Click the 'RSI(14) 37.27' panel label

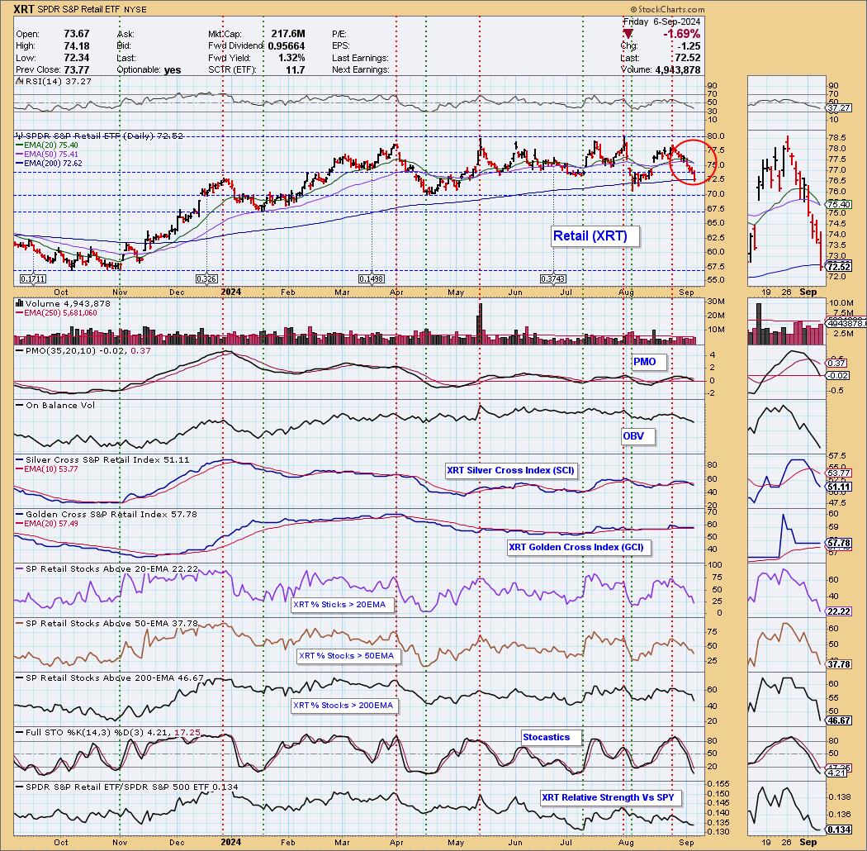pos(58,81)
